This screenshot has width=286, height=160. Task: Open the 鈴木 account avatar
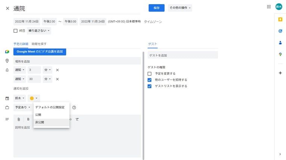pyautogui.click(x=279, y=7)
